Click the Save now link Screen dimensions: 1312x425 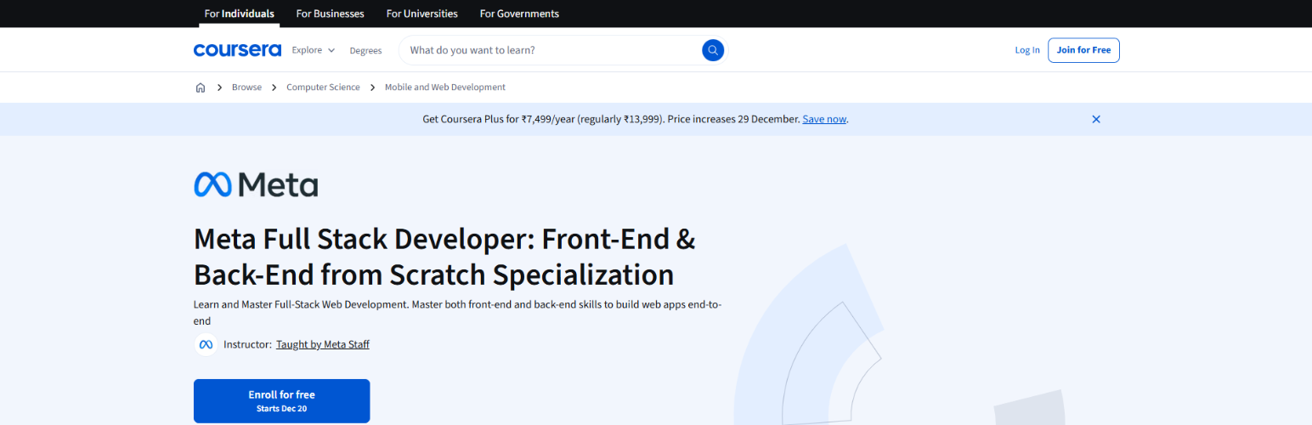pos(824,119)
